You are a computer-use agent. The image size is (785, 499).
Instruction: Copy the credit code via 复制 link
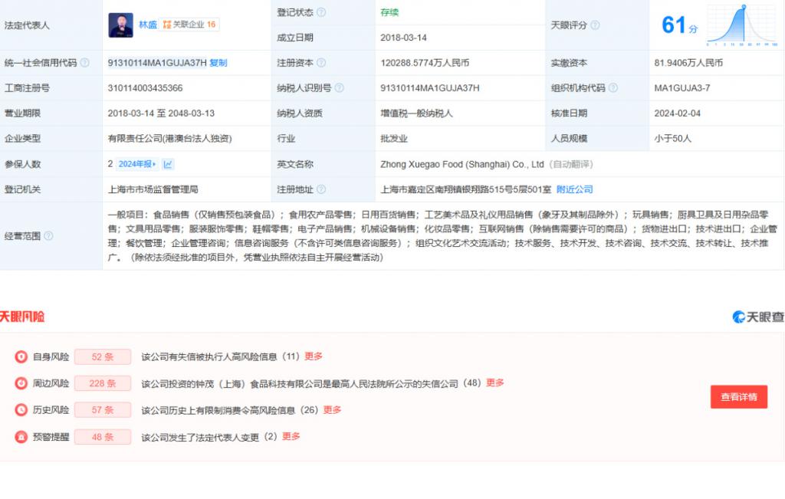pyautogui.click(x=218, y=63)
